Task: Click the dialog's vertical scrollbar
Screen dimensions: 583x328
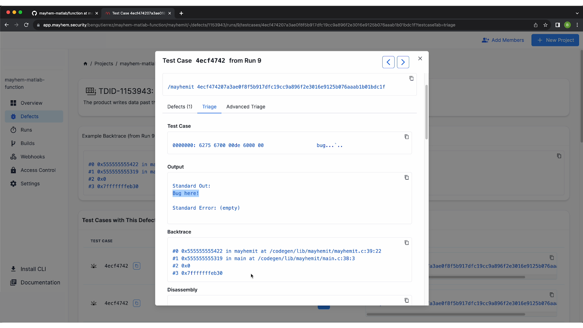Action: pyautogui.click(x=427, y=112)
